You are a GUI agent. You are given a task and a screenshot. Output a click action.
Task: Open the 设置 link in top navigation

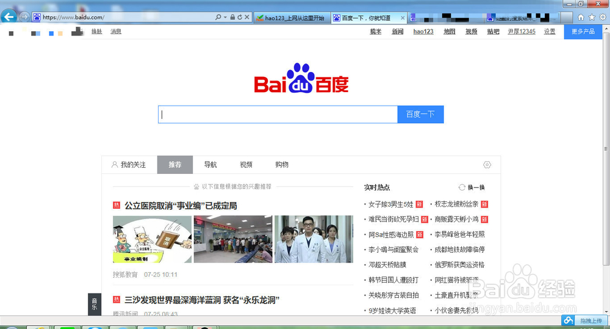(550, 32)
